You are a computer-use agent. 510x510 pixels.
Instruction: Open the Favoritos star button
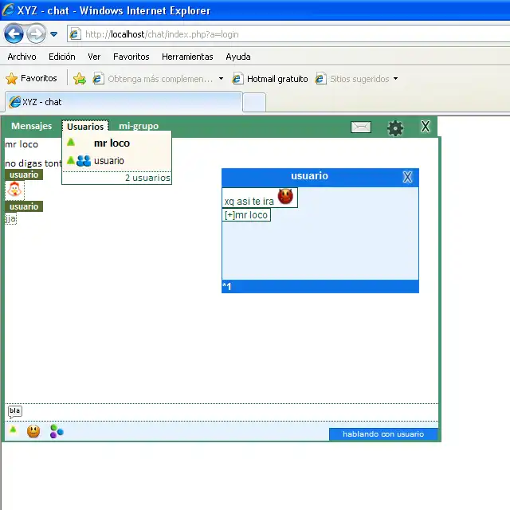pyautogui.click(x=32, y=78)
